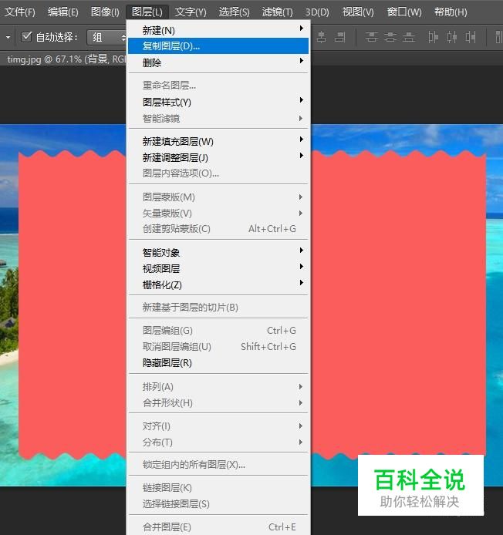Expand the 视频图层 submenu

tap(218, 268)
